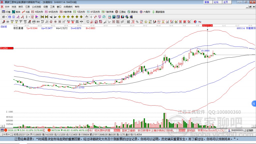Open the 设置 menu
Viewport: 256px width, 144px height.
tap(45, 7)
